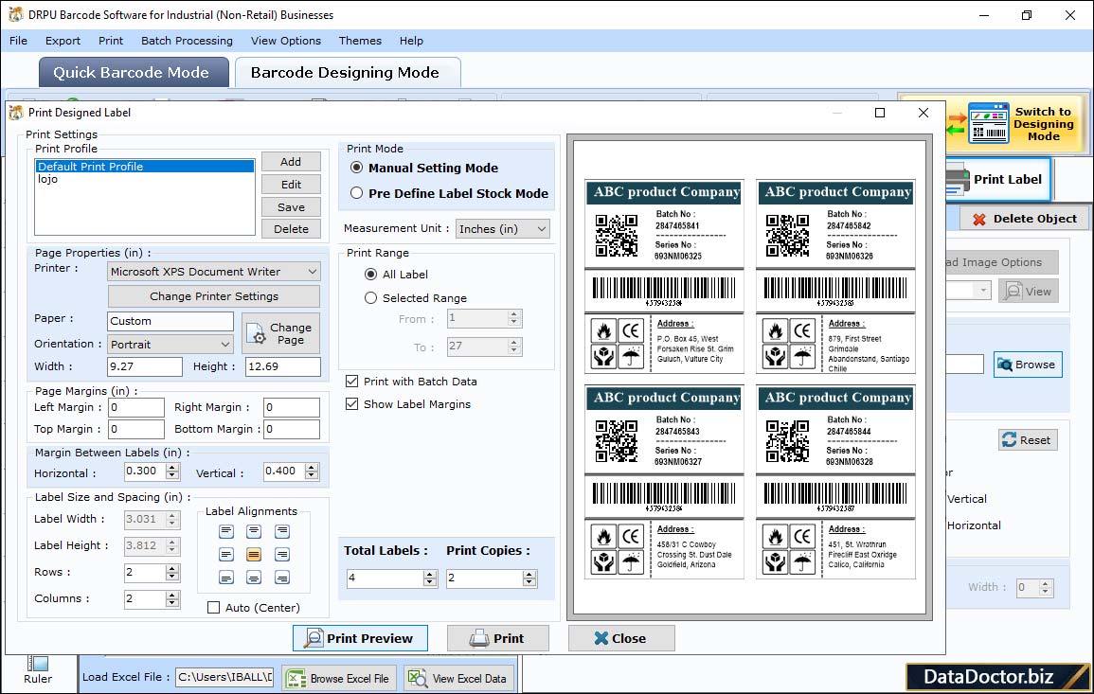Click the Print Label printer icon
This screenshot has height=694, width=1094.
tap(958, 179)
